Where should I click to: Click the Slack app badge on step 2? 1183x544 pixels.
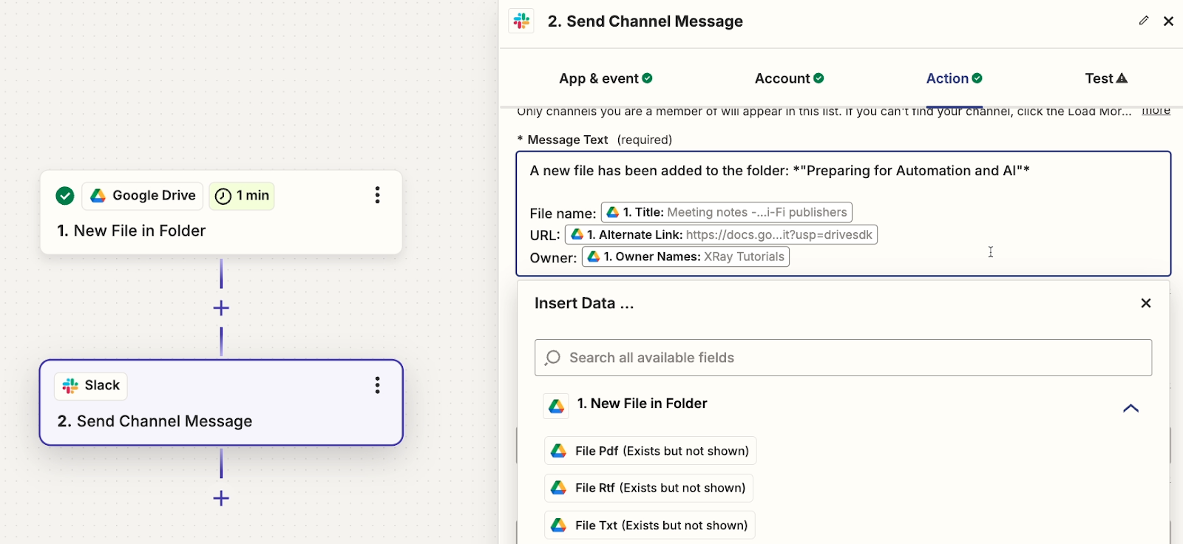(x=91, y=386)
